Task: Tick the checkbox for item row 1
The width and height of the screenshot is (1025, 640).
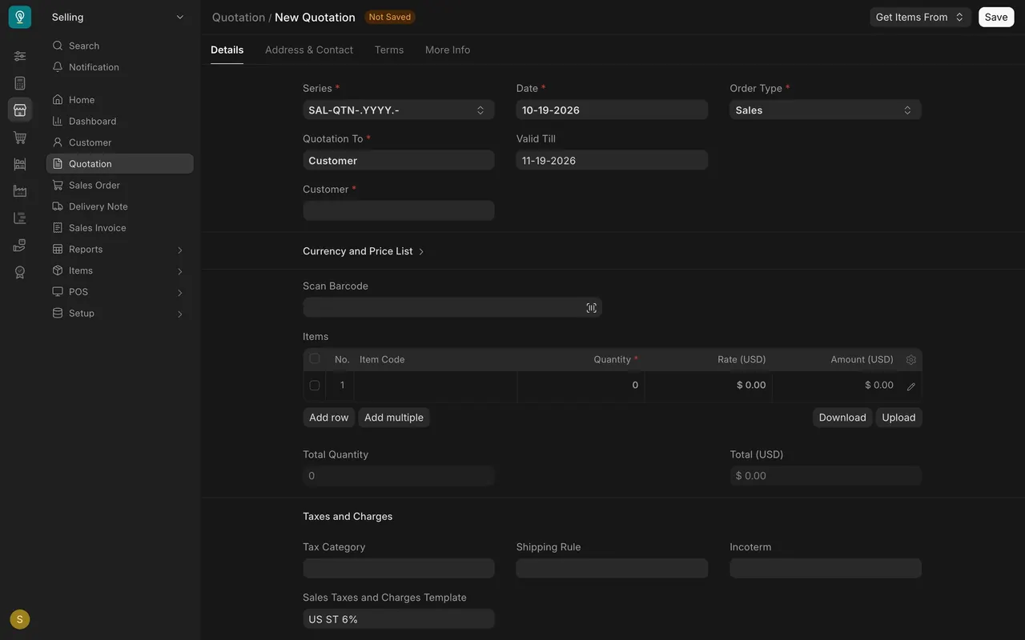Action: [x=314, y=386]
